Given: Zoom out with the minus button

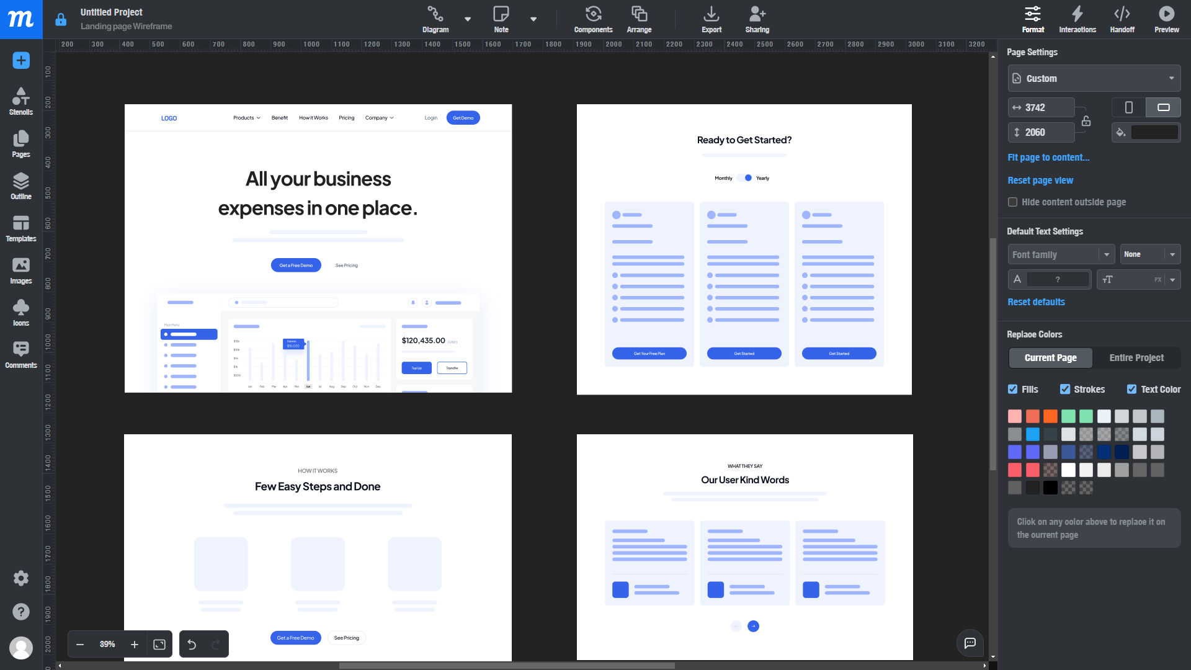Looking at the screenshot, I should pos(80,645).
